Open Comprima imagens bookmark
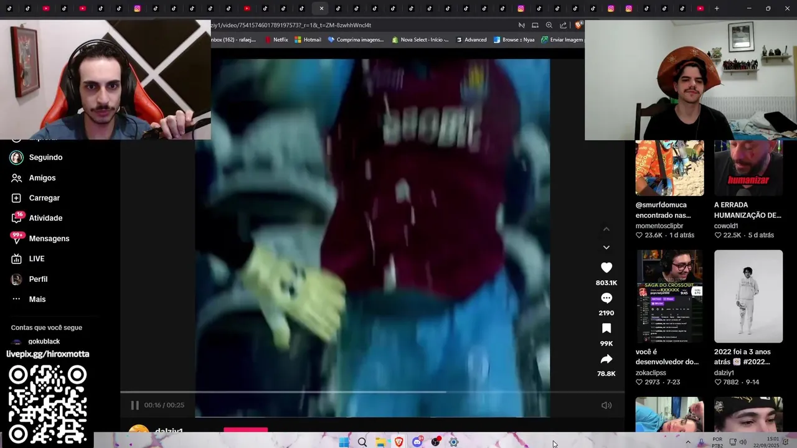Viewport: 797px width, 448px height. click(356, 40)
